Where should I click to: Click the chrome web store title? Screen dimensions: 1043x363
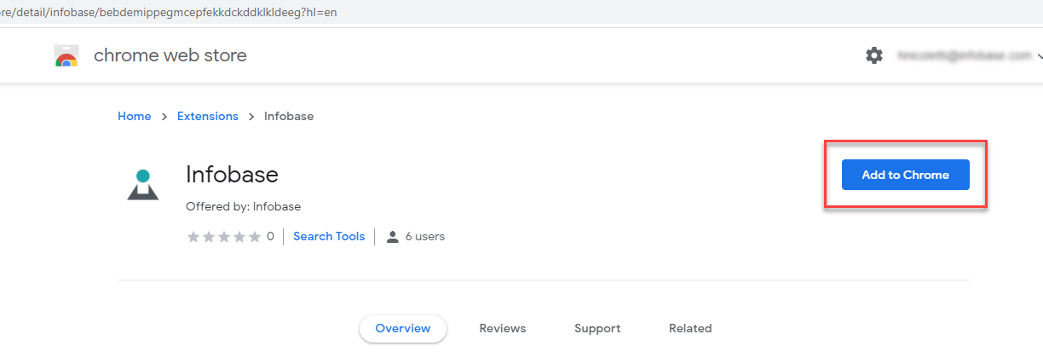tap(170, 55)
